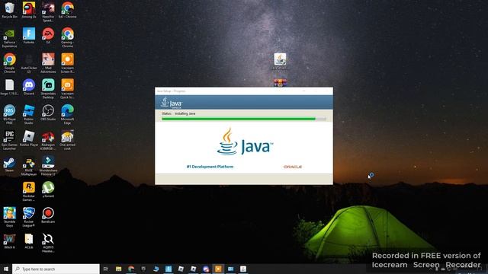488x274 pixels.
Task: Switch to the Java installer taskbar icon
Action: click(243, 269)
